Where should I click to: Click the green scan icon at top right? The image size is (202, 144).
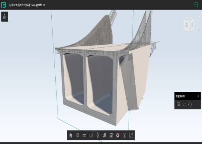(x=196, y=5)
